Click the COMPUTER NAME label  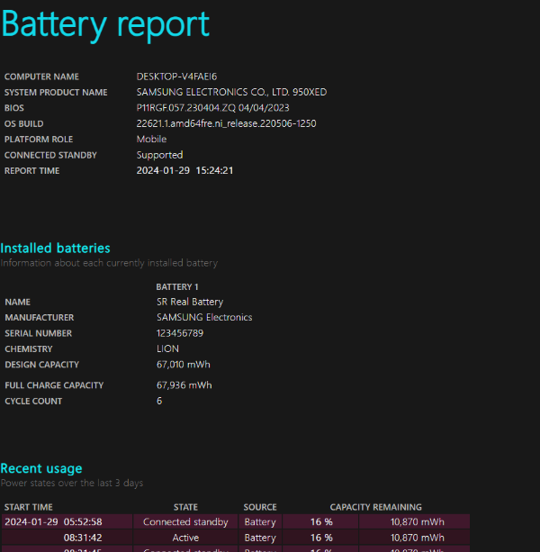coord(41,77)
